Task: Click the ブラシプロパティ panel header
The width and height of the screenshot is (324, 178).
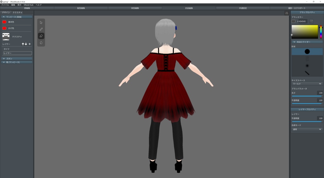Action: click(x=307, y=12)
